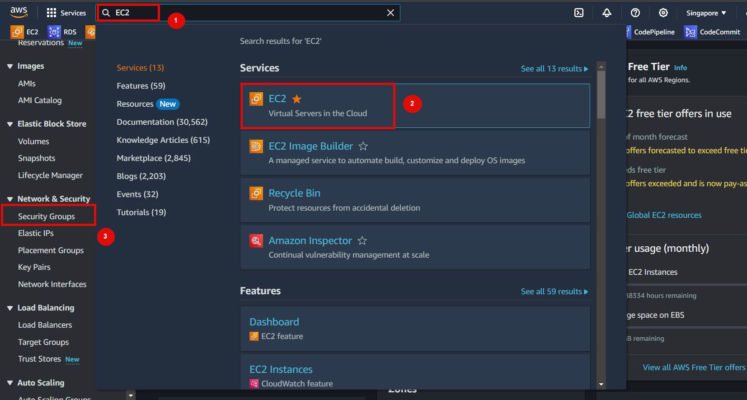The image size is (747, 400).
Task: Collapse the Images sidebar section
Action: click(10, 66)
